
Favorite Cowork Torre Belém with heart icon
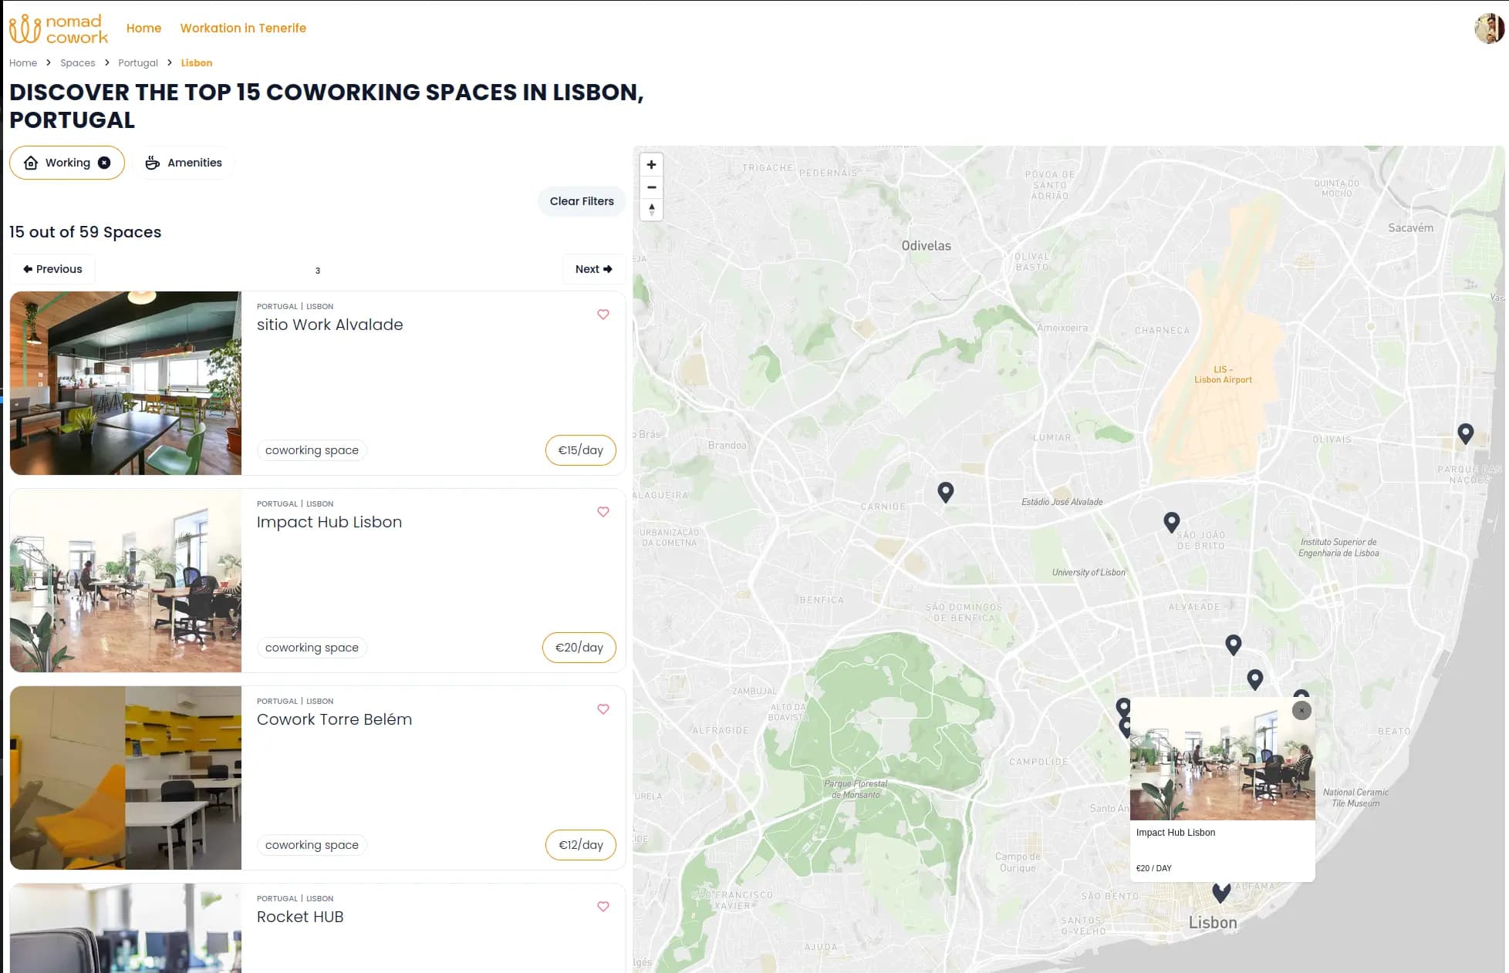point(603,709)
